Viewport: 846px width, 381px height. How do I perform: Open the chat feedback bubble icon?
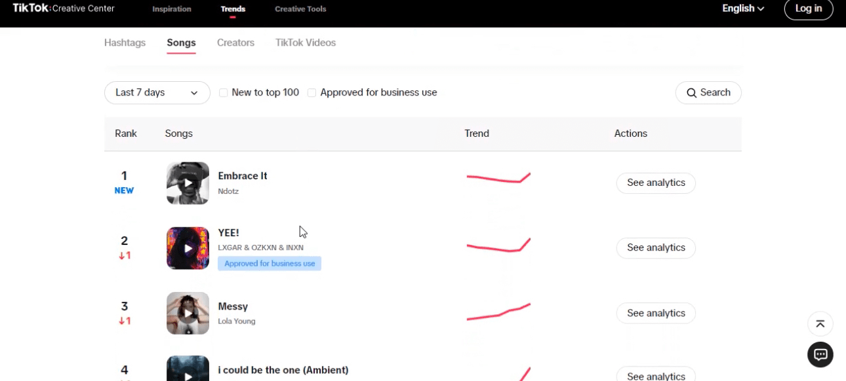820,355
